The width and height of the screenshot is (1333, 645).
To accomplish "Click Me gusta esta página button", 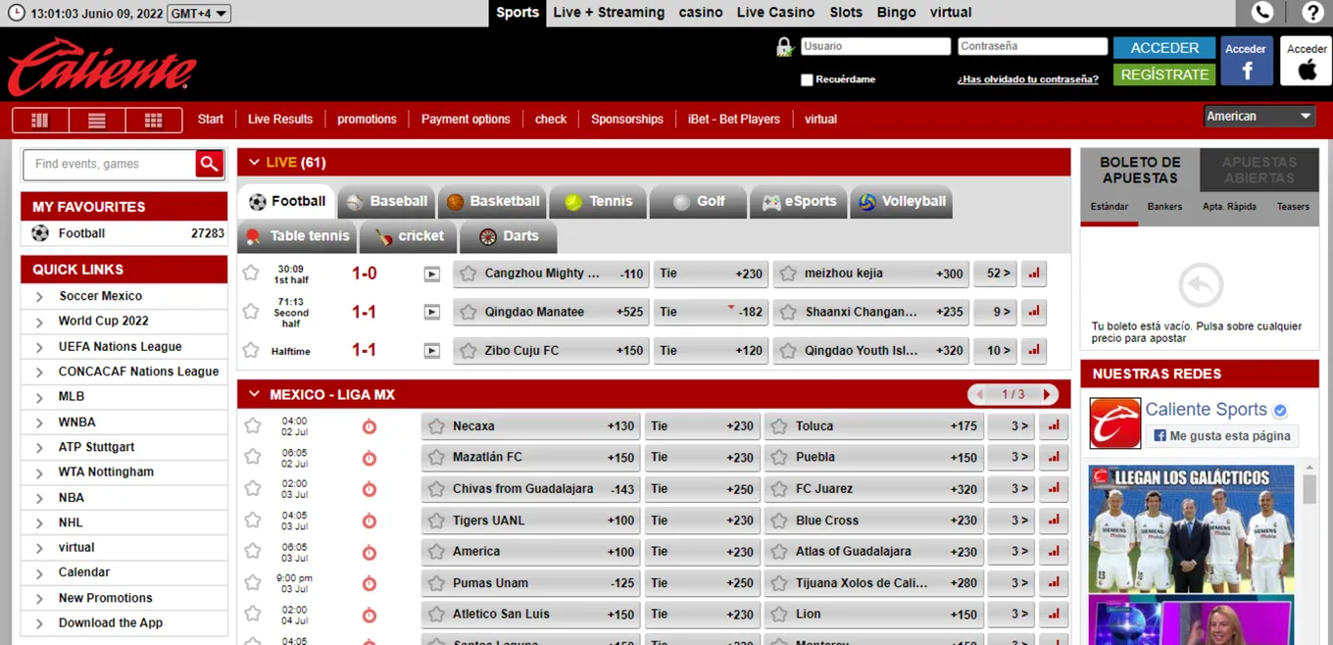I will [x=1221, y=436].
